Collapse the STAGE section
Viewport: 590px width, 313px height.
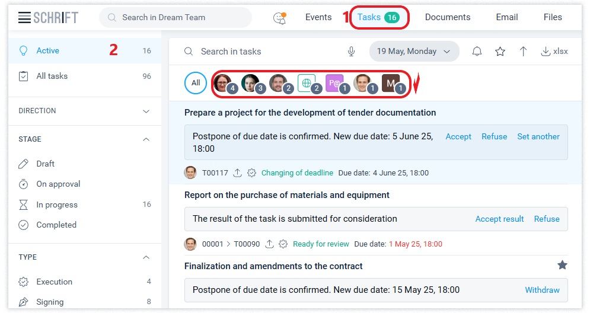146,139
